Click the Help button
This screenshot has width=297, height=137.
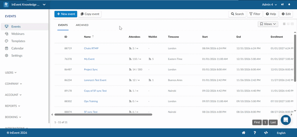tap(271, 14)
